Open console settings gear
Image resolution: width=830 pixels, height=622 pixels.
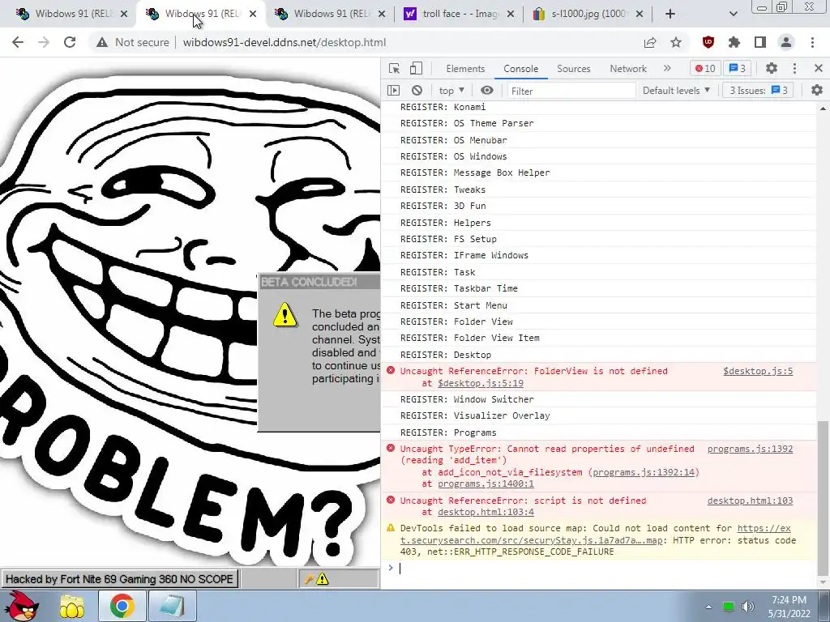tap(817, 91)
